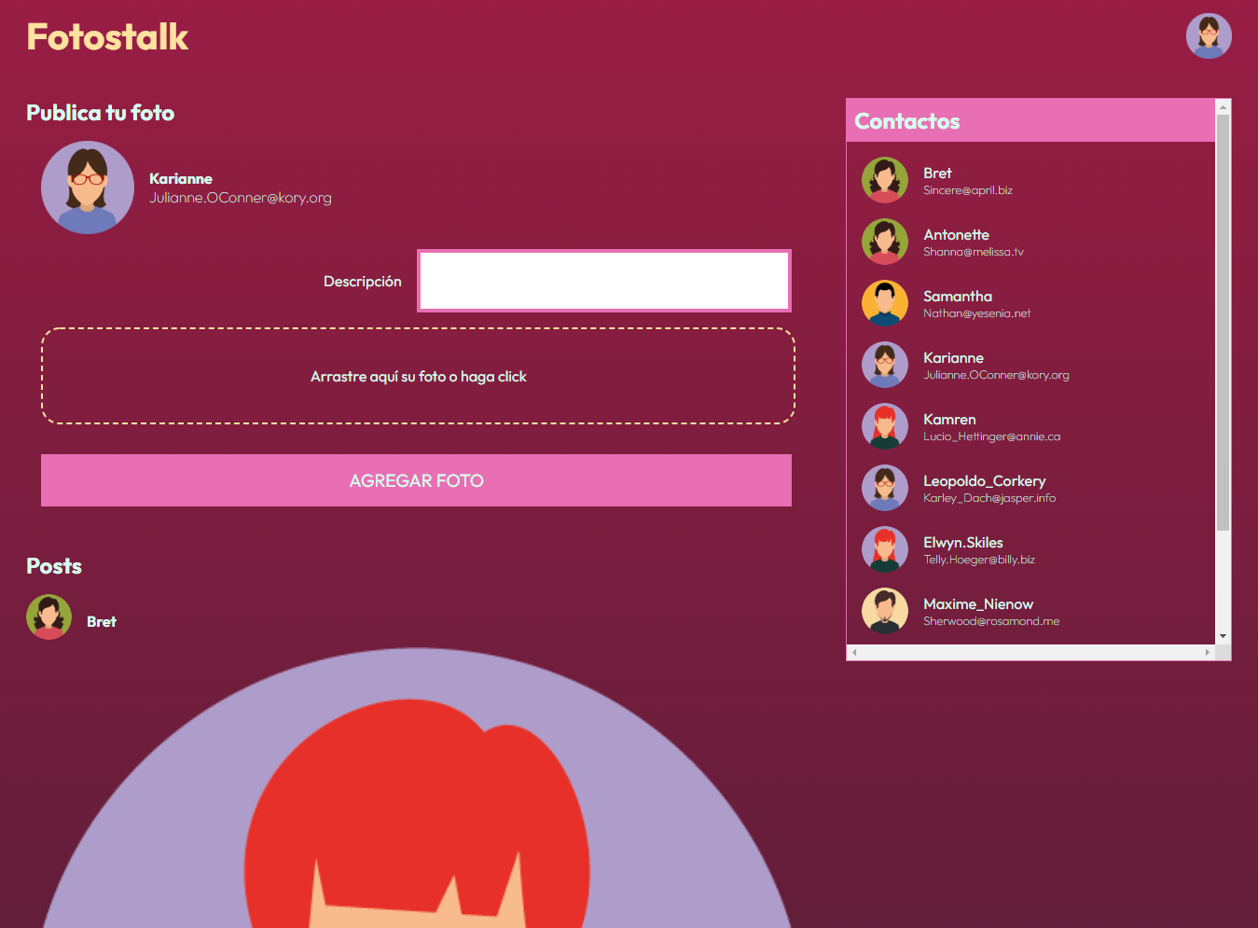Image resolution: width=1258 pixels, height=928 pixels.
Task: Click Samantha's avatar in contacts panel
Action: (884, 303)
